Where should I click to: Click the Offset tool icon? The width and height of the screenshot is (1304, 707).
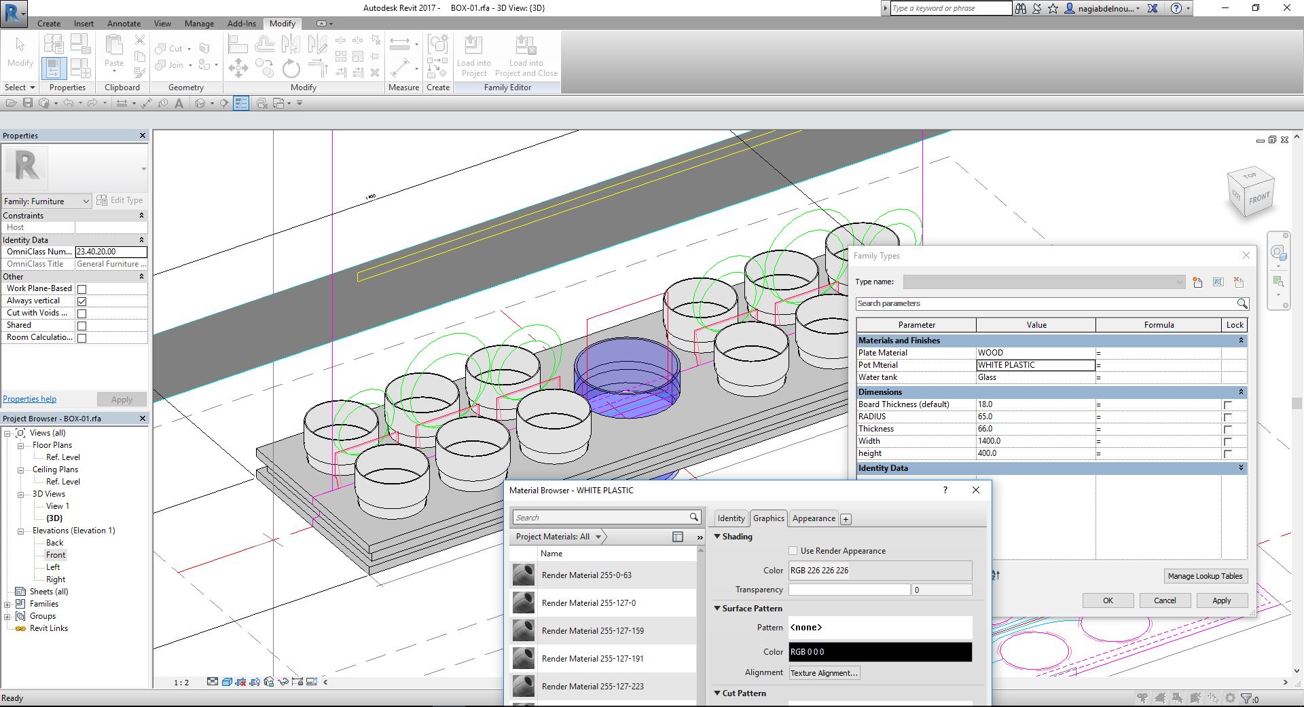pyautogui.click(x=265, y=45)
